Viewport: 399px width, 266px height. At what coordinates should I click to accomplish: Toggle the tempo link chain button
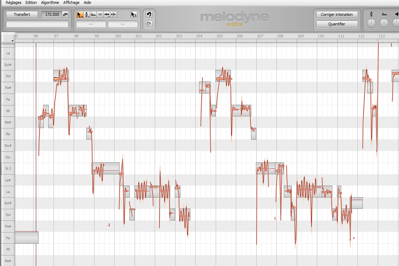(x=65, y=14)
